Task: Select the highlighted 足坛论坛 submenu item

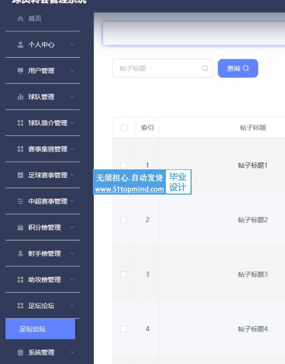Action: 40,329
